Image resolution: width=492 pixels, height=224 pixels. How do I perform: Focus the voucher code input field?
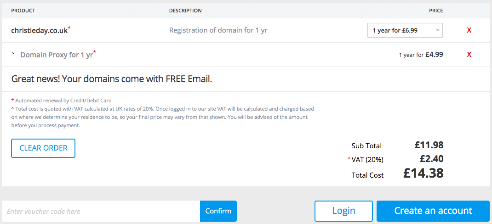tap(101, 211)
